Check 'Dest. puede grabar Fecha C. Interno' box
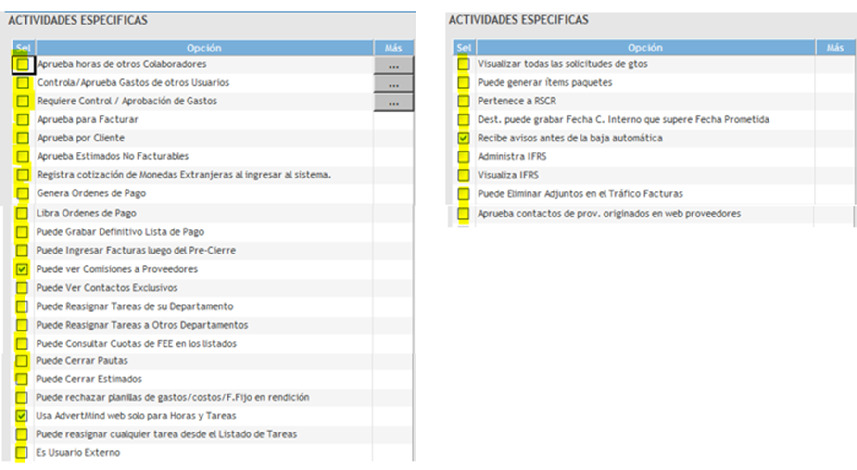Screen dimensions: 857x470 point(463,119)
